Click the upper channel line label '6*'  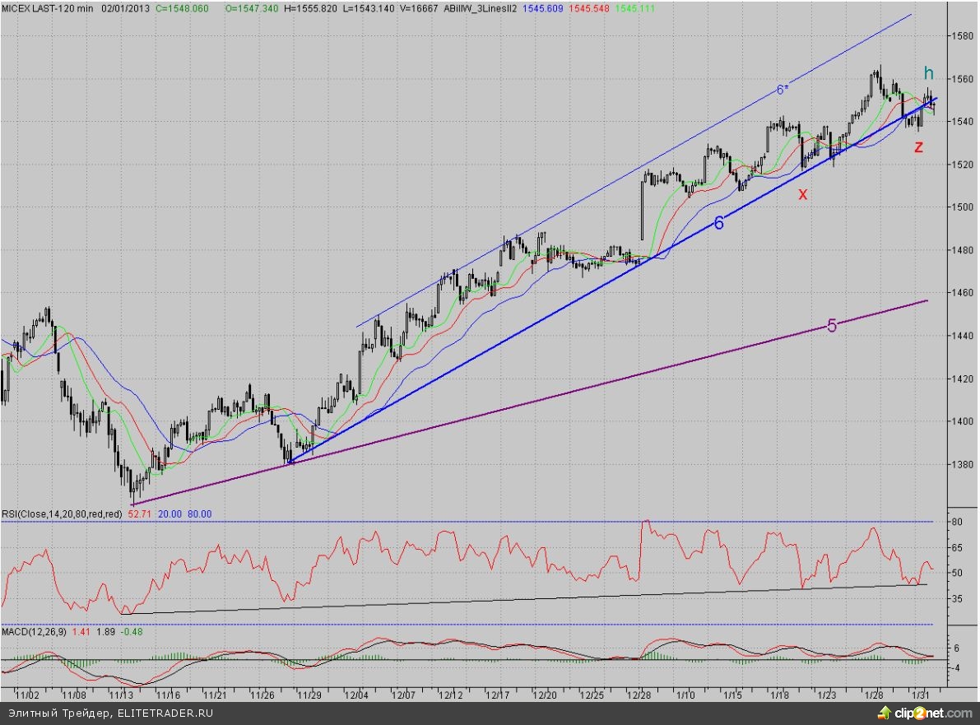pyautogui.click(x=783, y=90)
